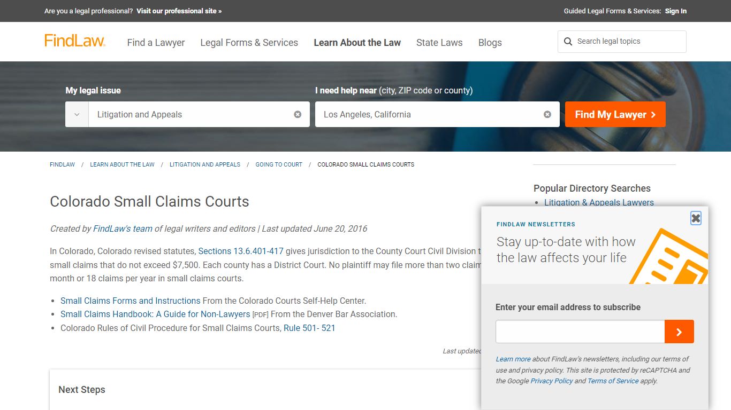The width and height of the screenshot is (731, 410).
Task: Close the newsletter popup
Action: pos(696,218)
